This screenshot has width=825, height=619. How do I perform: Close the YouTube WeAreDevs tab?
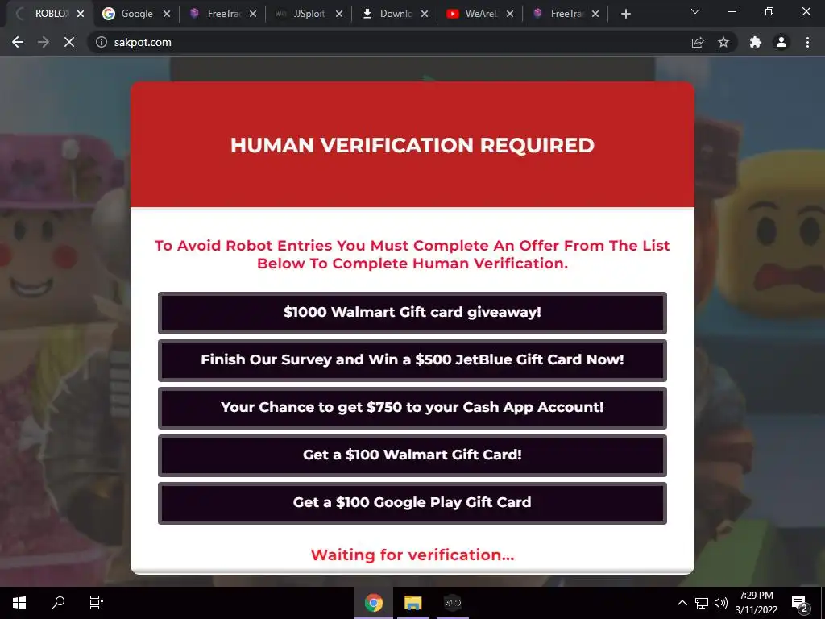[510, 14]
